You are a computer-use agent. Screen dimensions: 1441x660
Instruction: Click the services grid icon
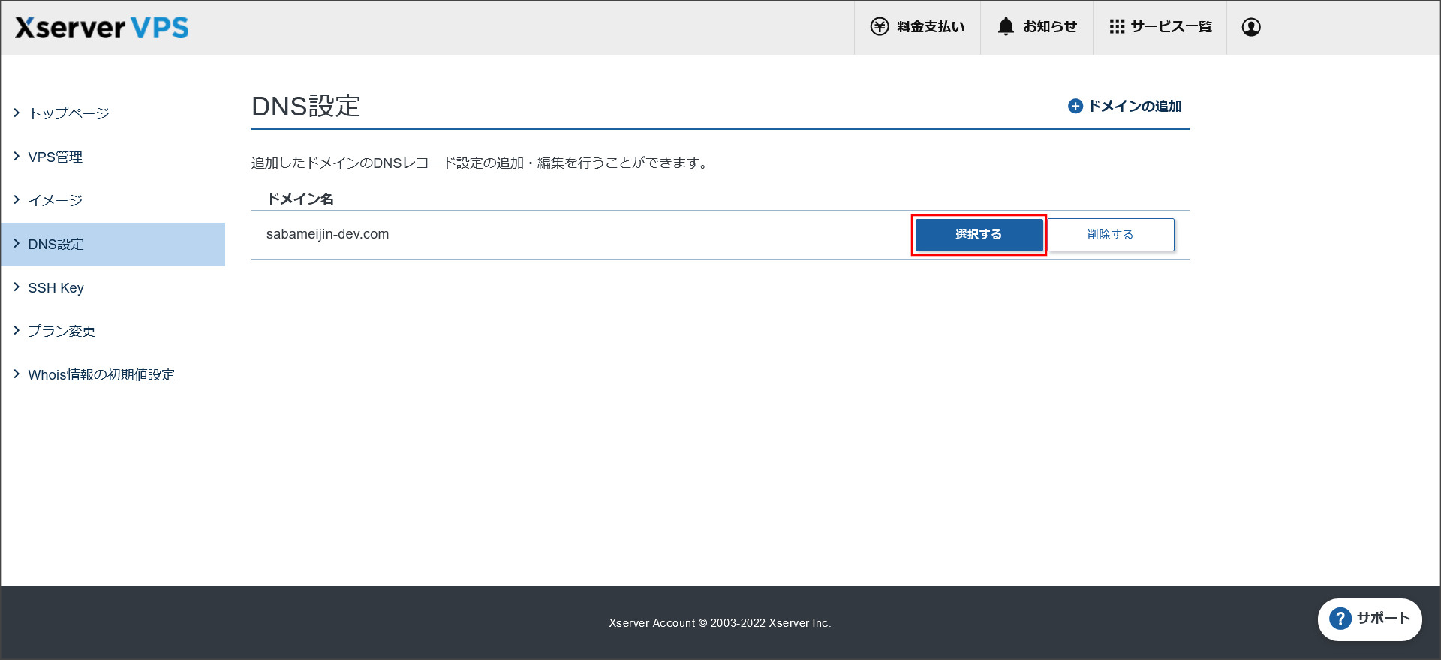1117,27
